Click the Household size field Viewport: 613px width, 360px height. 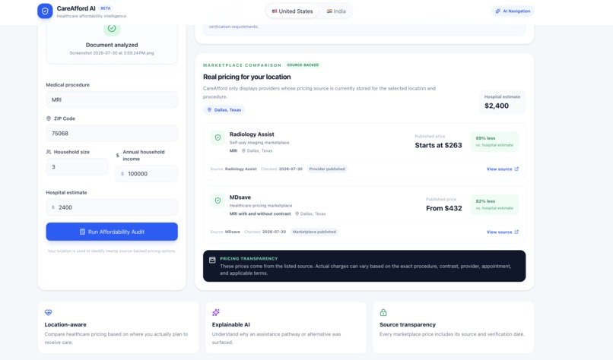pos(77,167)
